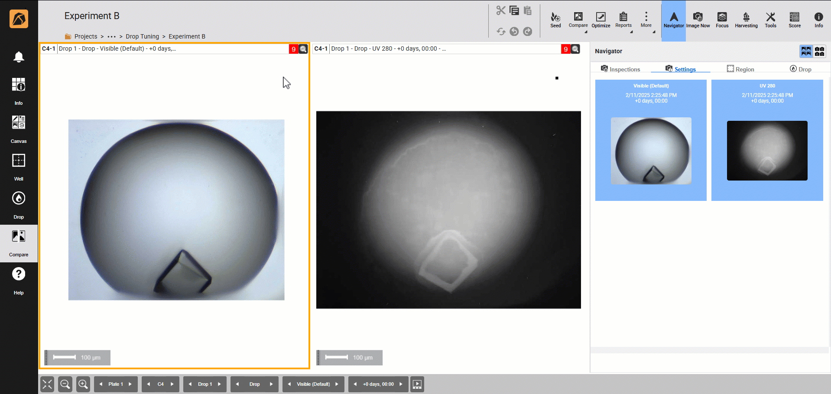Viewport: 831px width, 394px height.
Task: Open Canvas view in sidebar
Action: pyautogui.click(x=19, y=129)
